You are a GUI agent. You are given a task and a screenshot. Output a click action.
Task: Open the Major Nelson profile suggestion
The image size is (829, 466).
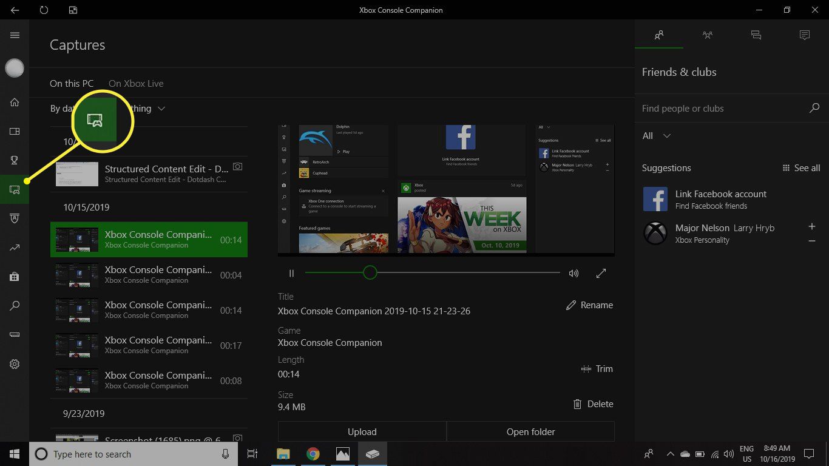(724, 234)
